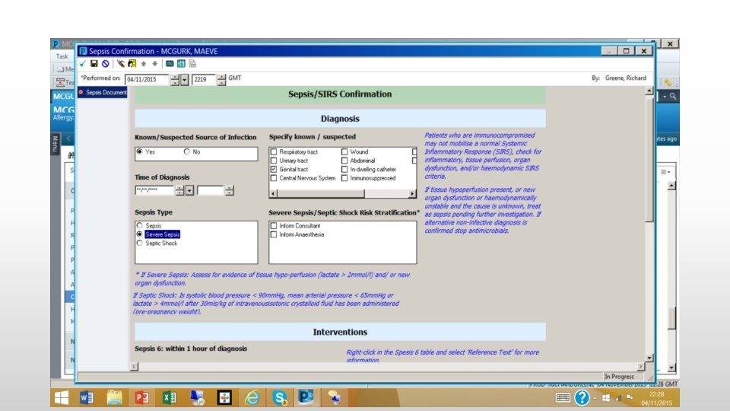Click the Time of Diagnosis date field

pos(154,190)
